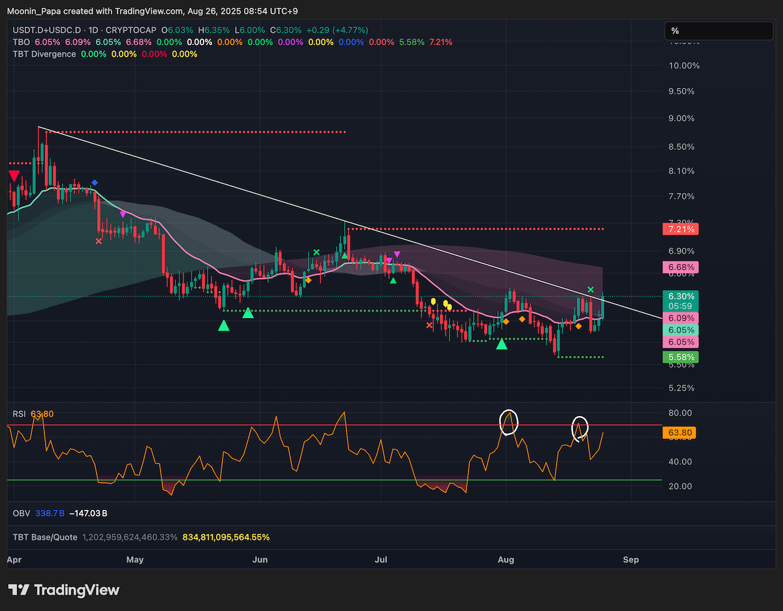Image resolution: width=783 pixels, height=611 pixels.
Task: Click the red X marker in late April
Action: [99, 241]
